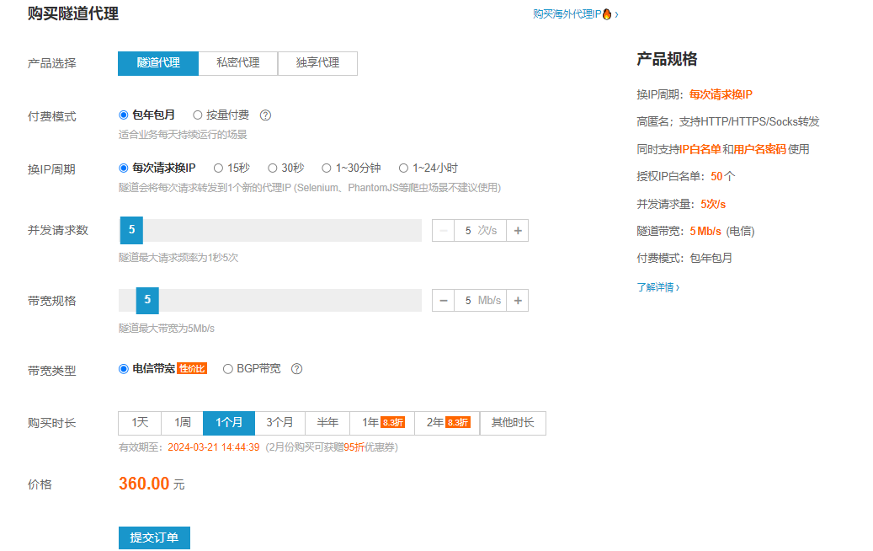Select the 3个月 purchase duration
The width and height of the screenshot is (873, 551).
(279, 423)
